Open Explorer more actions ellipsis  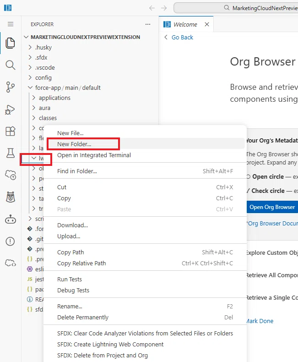148,24
